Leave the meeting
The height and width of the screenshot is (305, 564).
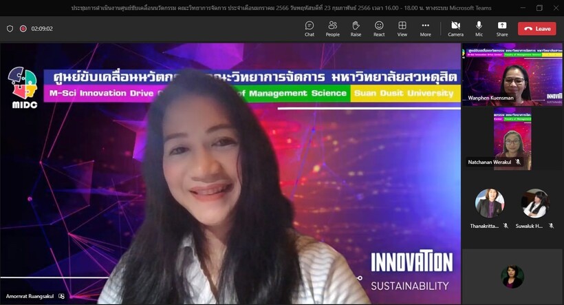tap(537, 29)
